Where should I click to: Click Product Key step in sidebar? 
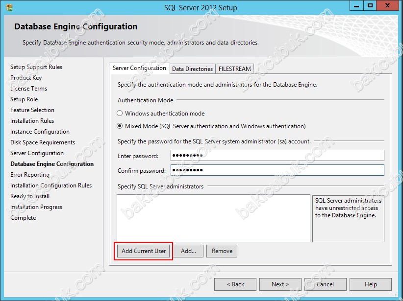pyautogui.click(x=26, y=78)
